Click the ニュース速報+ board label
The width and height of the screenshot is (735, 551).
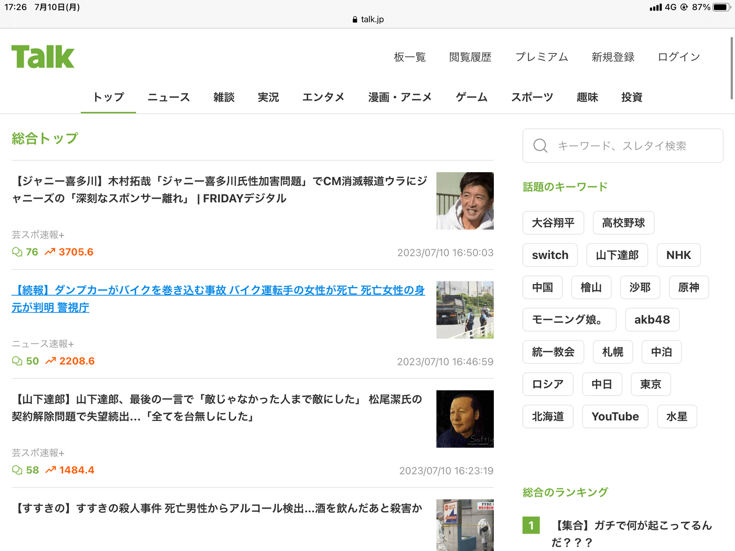(x=43, y=344)
